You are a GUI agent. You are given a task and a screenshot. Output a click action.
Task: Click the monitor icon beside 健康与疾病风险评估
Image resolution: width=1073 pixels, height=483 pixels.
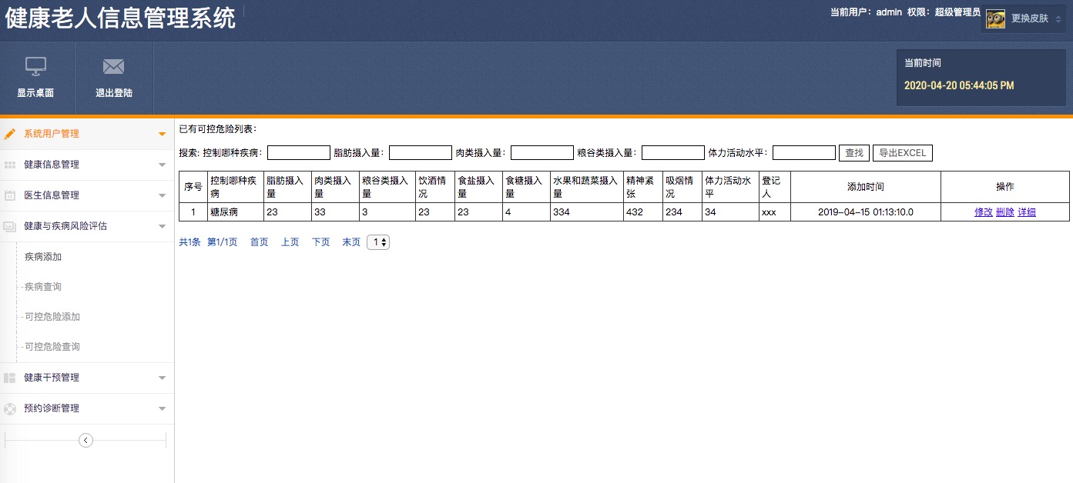[10, 226]
